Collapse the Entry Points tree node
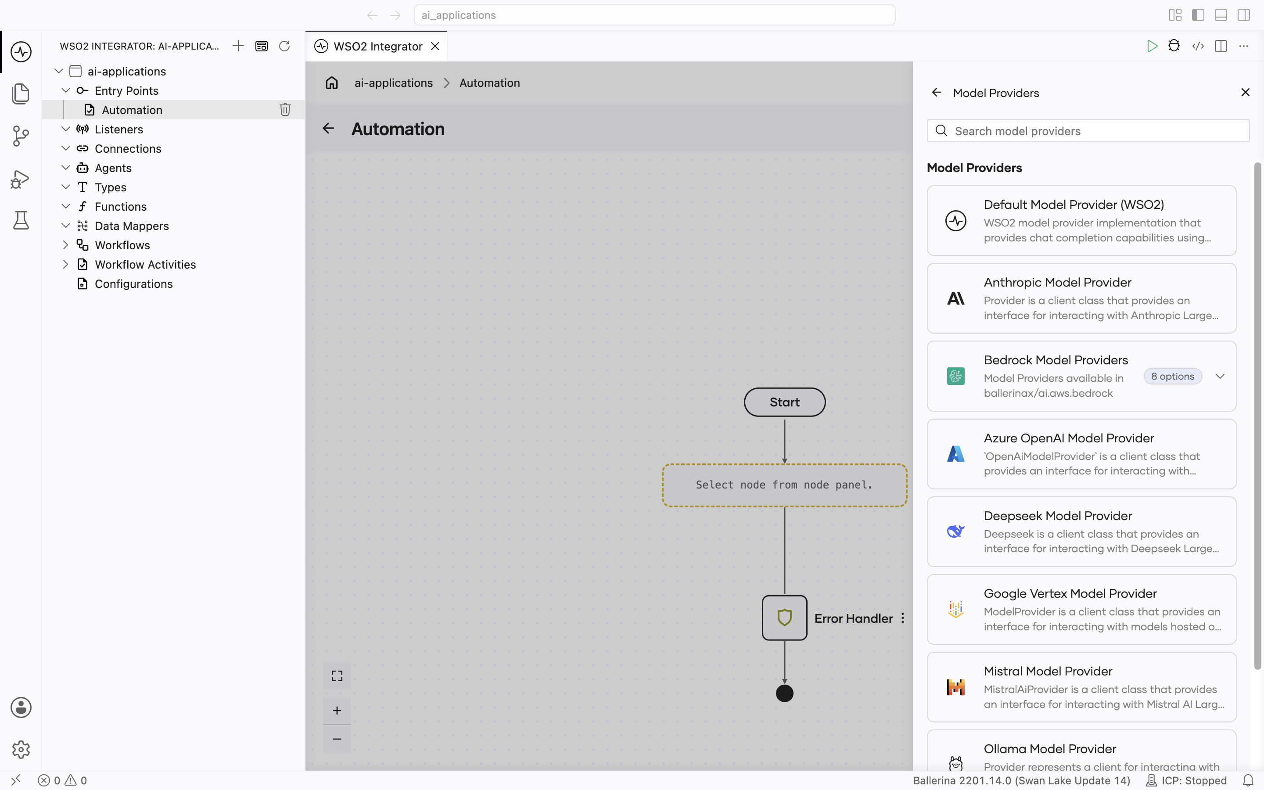The height and width of the screenshot is (790, 1264). (66, 90)
